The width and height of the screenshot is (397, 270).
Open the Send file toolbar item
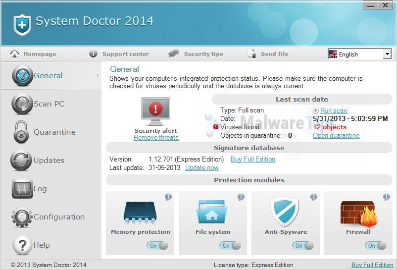[268, 54]
